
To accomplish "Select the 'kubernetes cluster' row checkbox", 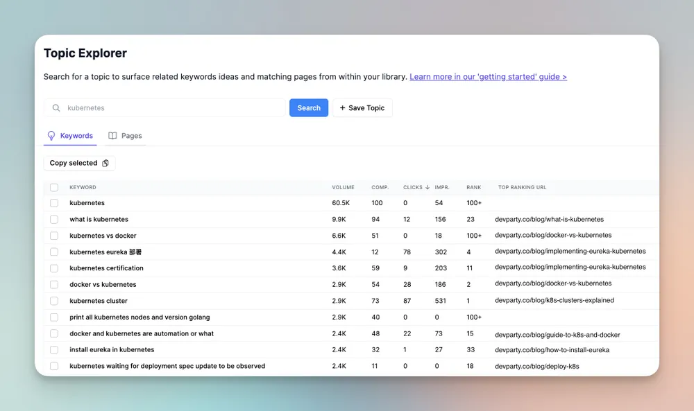I will point(54,301).
